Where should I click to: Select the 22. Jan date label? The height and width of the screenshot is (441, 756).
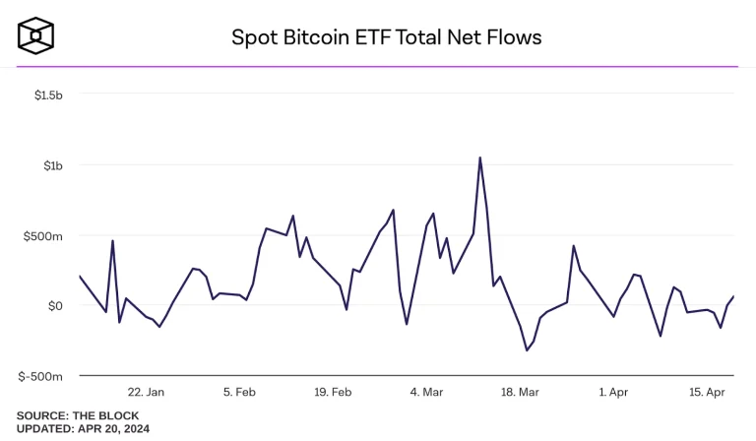(x=145, y=392)
